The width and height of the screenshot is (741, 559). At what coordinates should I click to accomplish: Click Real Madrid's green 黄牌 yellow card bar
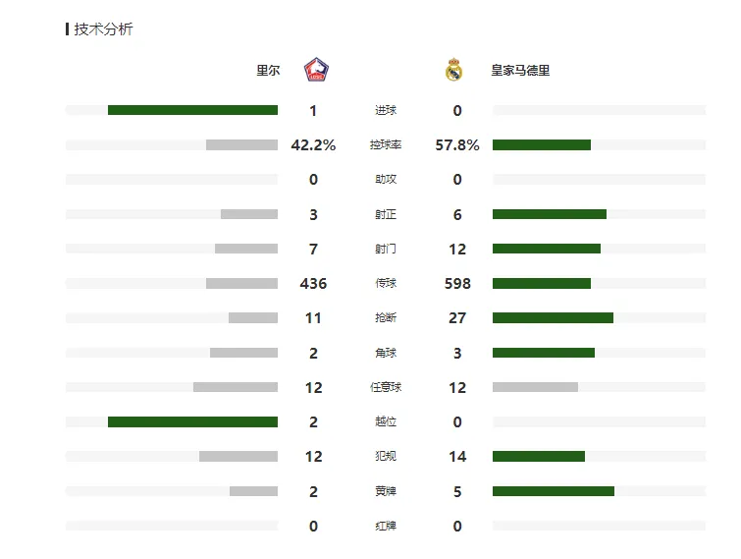pos(554,491)
